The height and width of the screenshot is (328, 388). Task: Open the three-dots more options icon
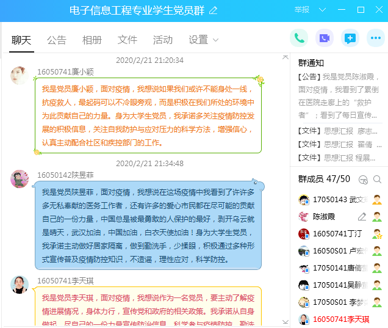click(x=375, y=38)
